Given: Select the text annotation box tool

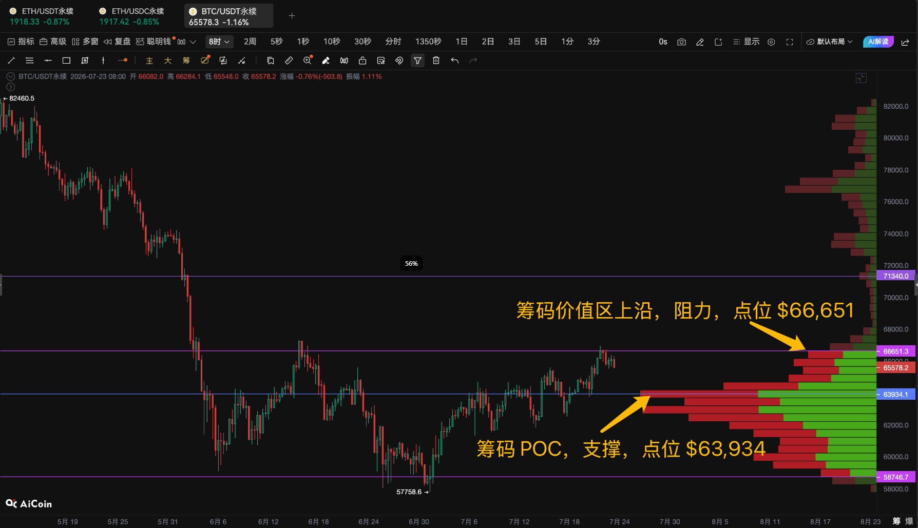Looking at the screenshot, I should [85, 61].
